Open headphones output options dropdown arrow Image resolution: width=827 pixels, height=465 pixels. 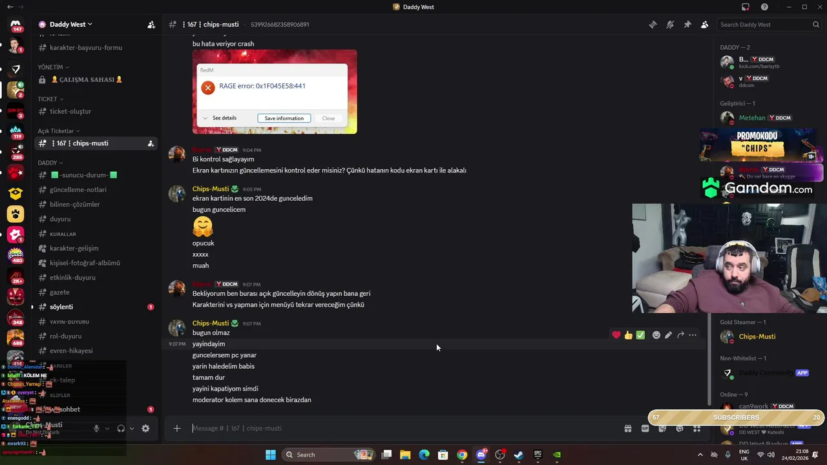pos(132,428)
